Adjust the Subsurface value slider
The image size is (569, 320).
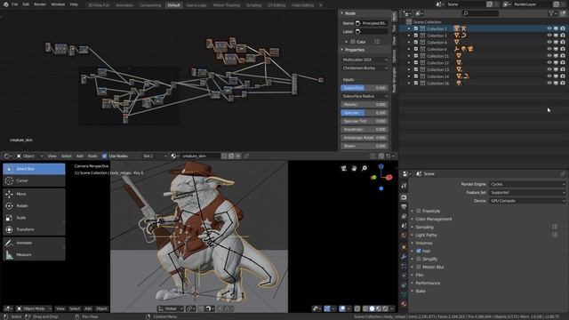point(365,88)
